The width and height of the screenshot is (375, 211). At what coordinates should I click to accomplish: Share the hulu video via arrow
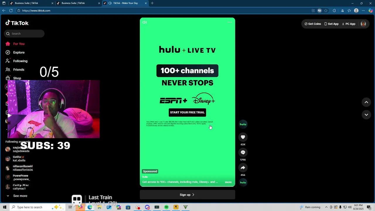coord(243,168)
